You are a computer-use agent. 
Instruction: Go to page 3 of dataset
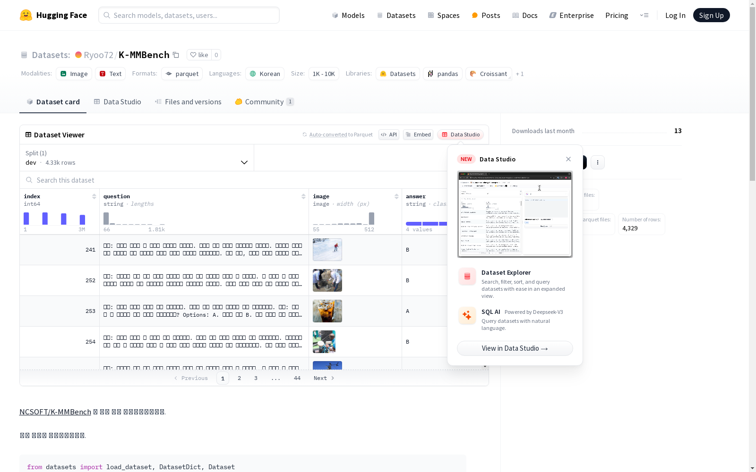[x=256, y=378]
